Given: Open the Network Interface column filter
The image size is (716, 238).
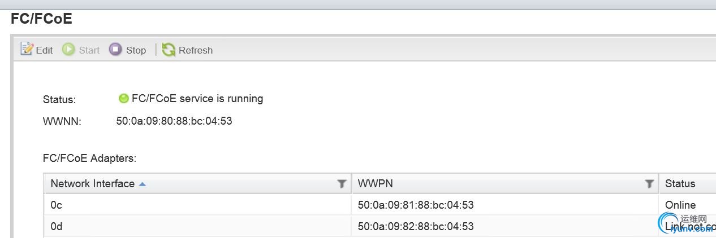Looking at the screenshot, I should pos(342,183).
